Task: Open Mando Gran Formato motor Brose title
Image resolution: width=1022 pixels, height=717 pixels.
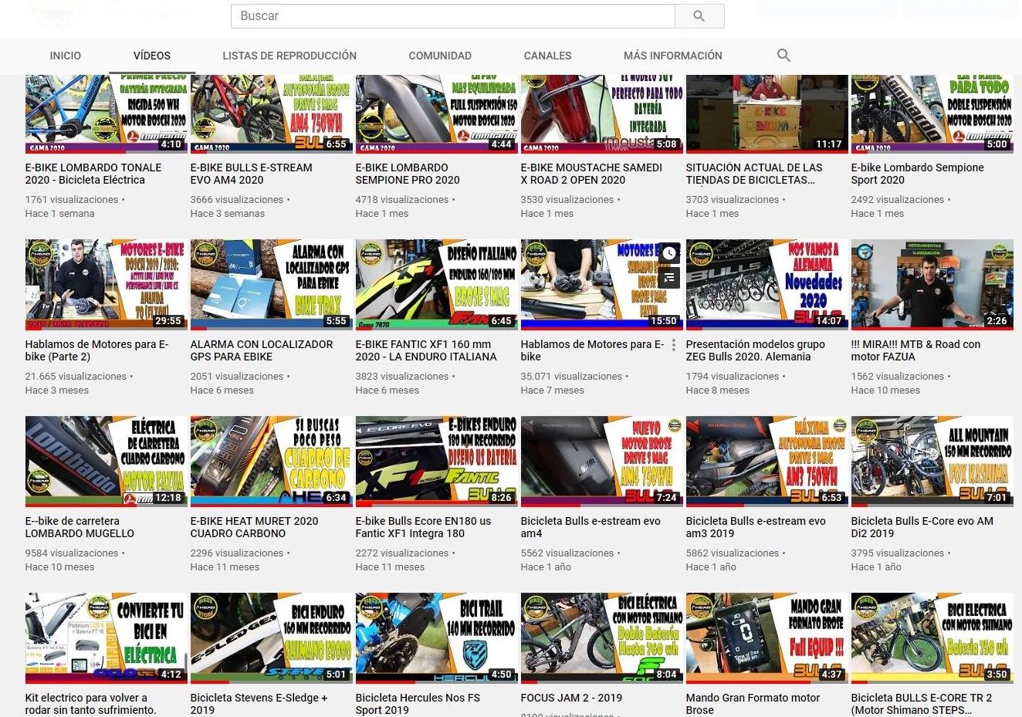Action: point(753,704)
